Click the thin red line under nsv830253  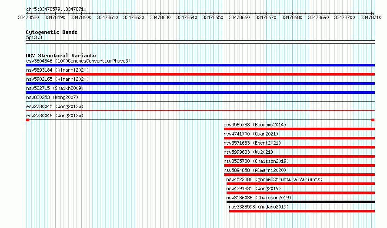tap(200, 101)
